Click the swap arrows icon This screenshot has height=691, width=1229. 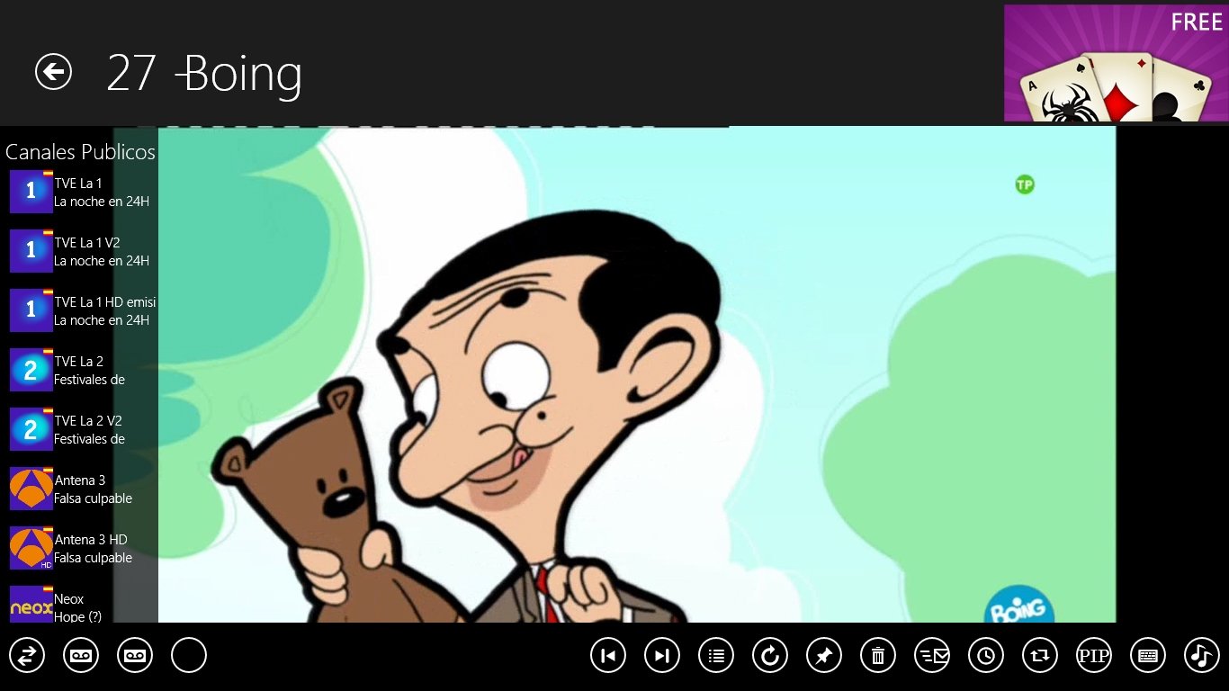[27, 656]
